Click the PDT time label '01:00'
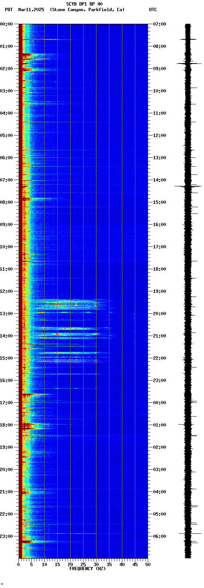The width and height of the screenshot is (204, 588). coord(6,46)
